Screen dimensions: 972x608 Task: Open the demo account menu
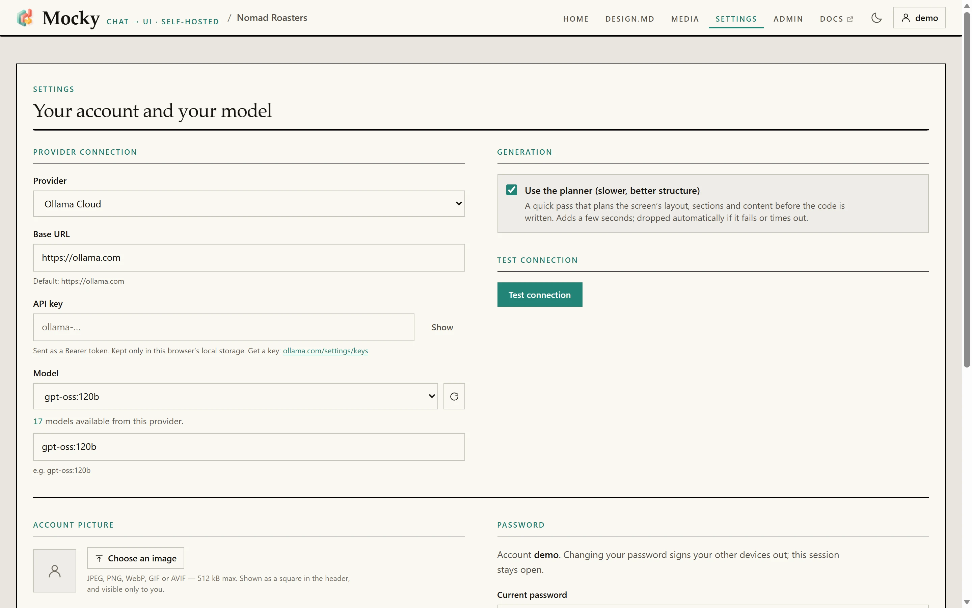coord(919,18)
